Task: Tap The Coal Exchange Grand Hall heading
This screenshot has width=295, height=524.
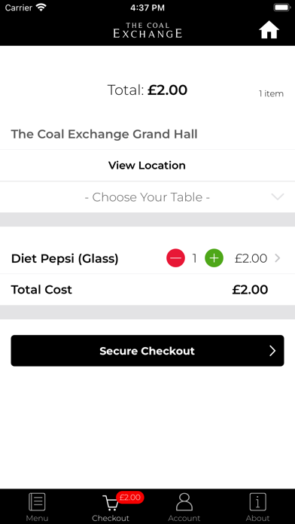Action: [105, 134]
